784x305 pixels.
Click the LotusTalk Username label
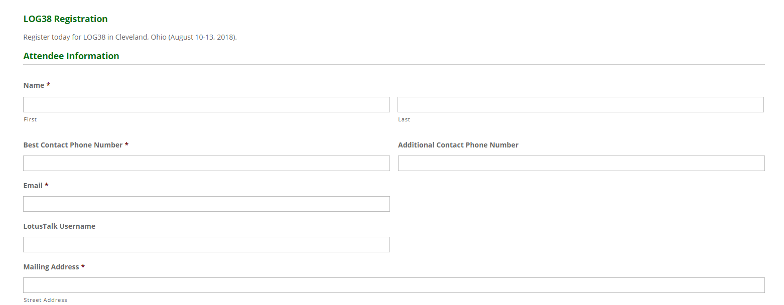click(59, 226)
